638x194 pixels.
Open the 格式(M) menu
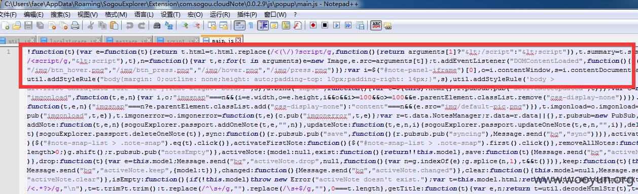coord(116,14)
